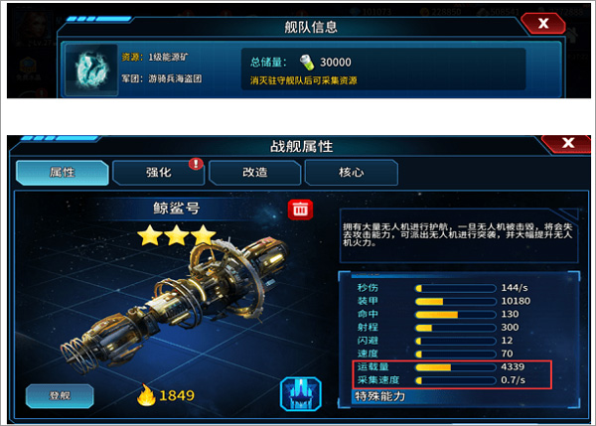Image resolution: width=596 pixels, height=426 pixels.
Task: Click the 鲸鲨号 ship model image
Action: coord(175,304)
